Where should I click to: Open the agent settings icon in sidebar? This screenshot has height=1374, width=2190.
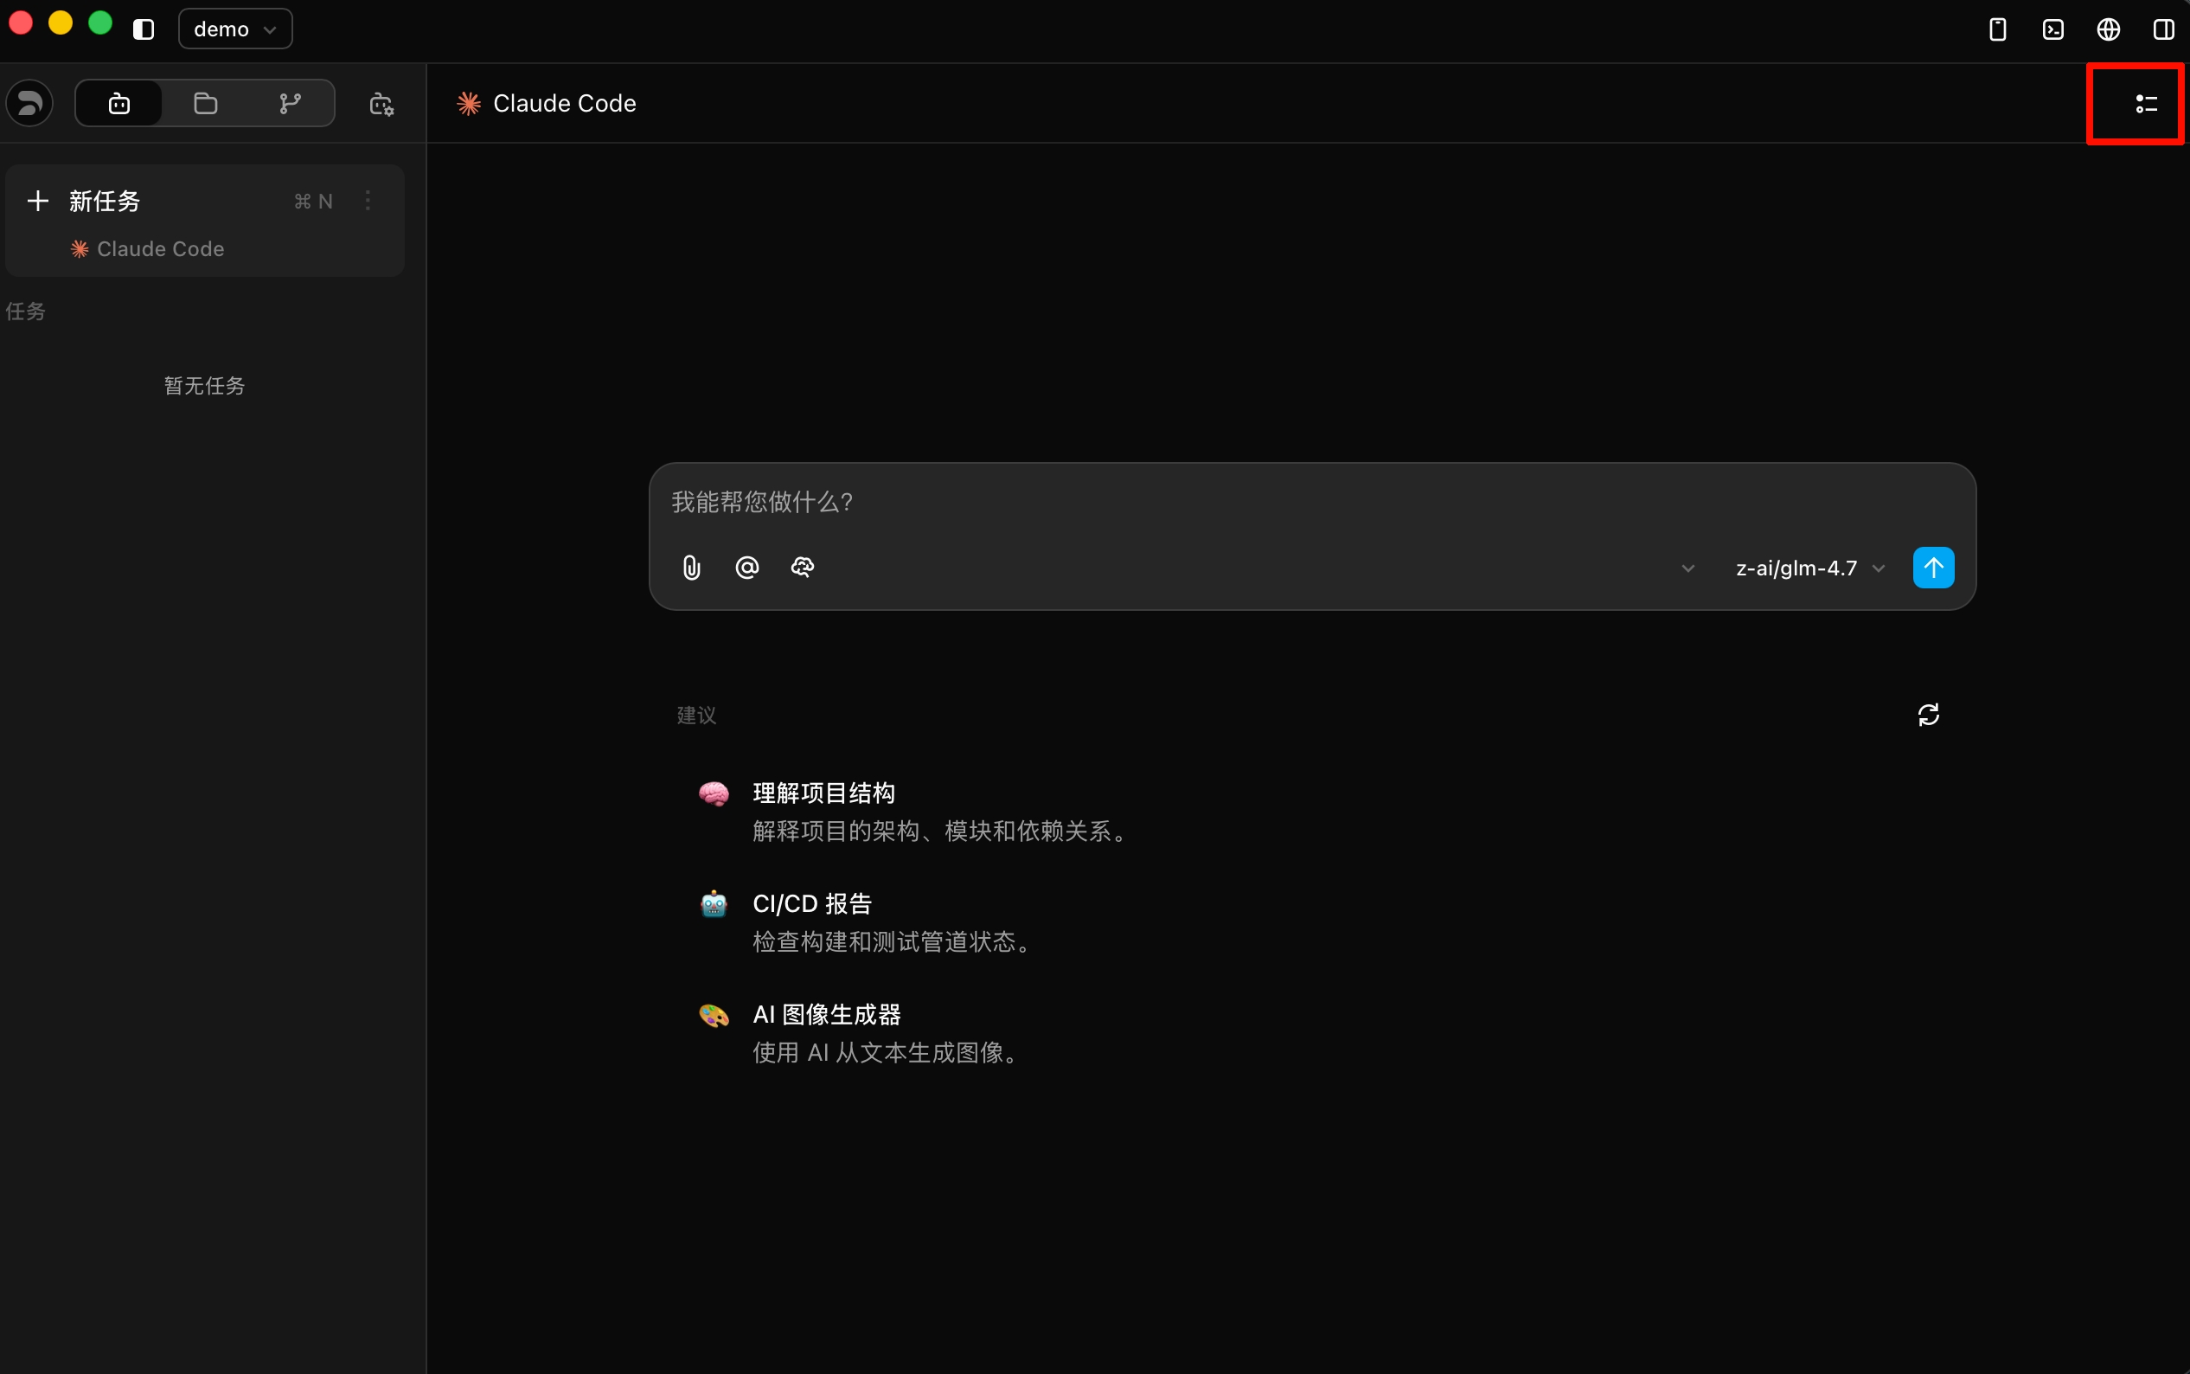(381, 104)
